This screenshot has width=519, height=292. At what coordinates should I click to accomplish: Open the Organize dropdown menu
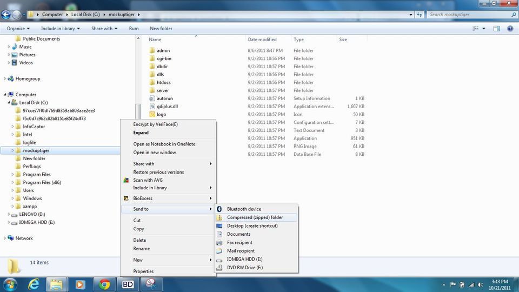18,29
